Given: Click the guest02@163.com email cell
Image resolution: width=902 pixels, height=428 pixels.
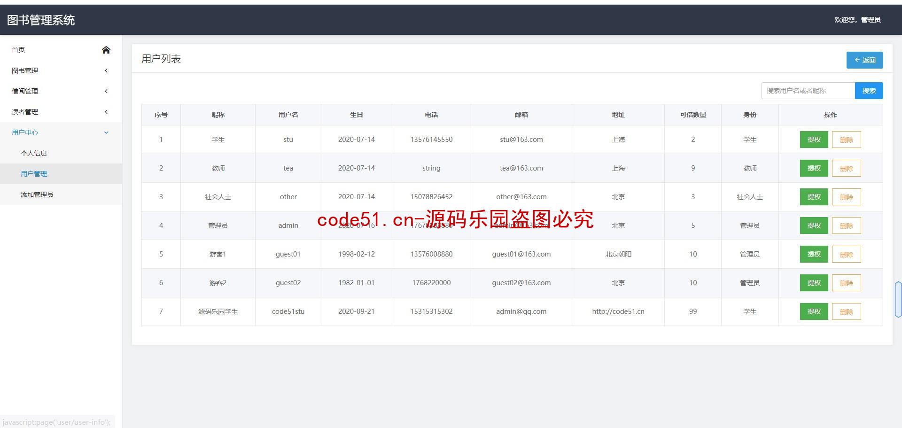Looking at the screenshot, I should coord(521,283).
